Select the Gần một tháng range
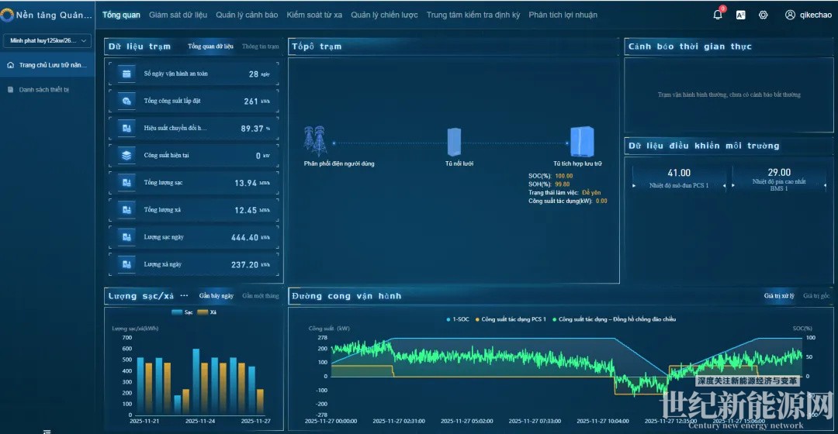The height and width of the screenshot is (434, 838). tap(260, 296)
